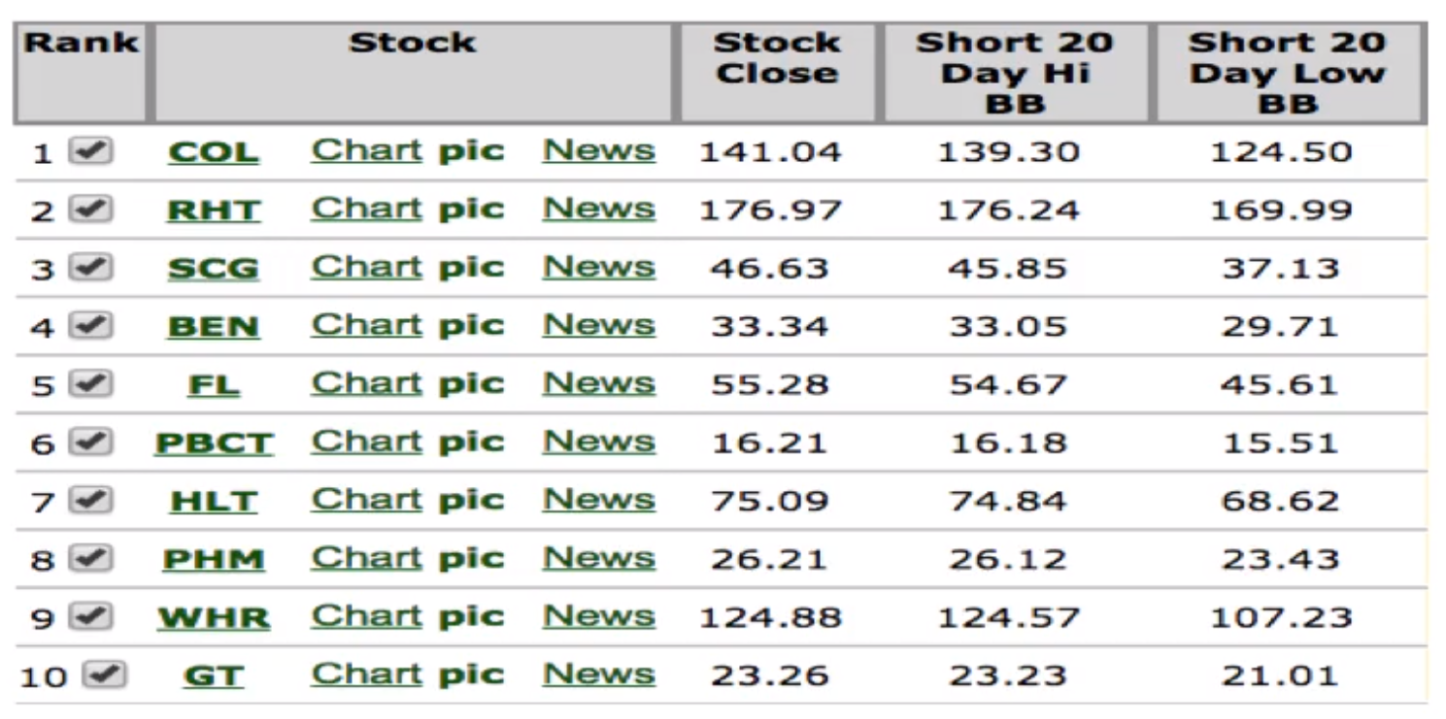Open the COL stock ticker link
The image size is (1446, 719).
(x=214, y=152)
